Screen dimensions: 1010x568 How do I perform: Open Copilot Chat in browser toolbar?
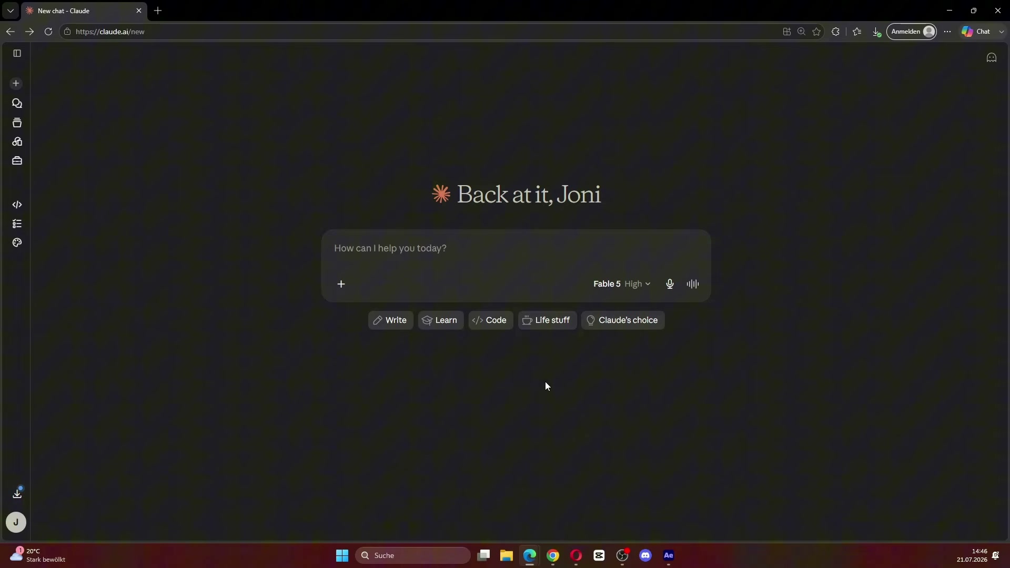(976, 32)
